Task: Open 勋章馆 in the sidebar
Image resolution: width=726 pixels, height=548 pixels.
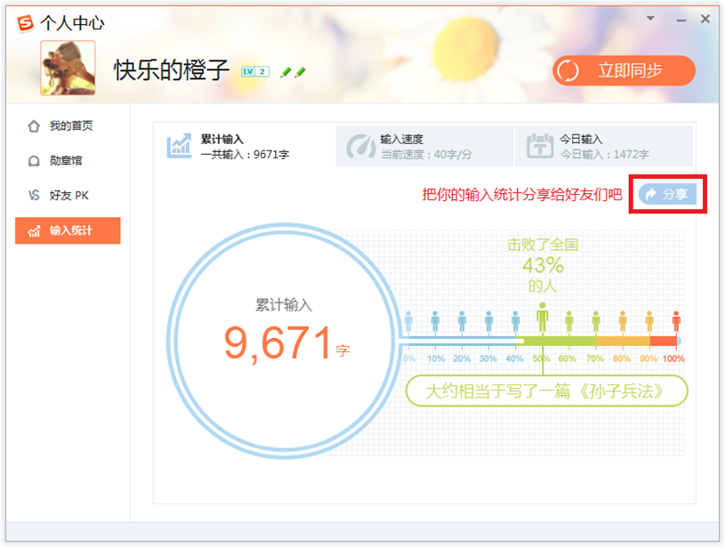Action: pos(68,161)
